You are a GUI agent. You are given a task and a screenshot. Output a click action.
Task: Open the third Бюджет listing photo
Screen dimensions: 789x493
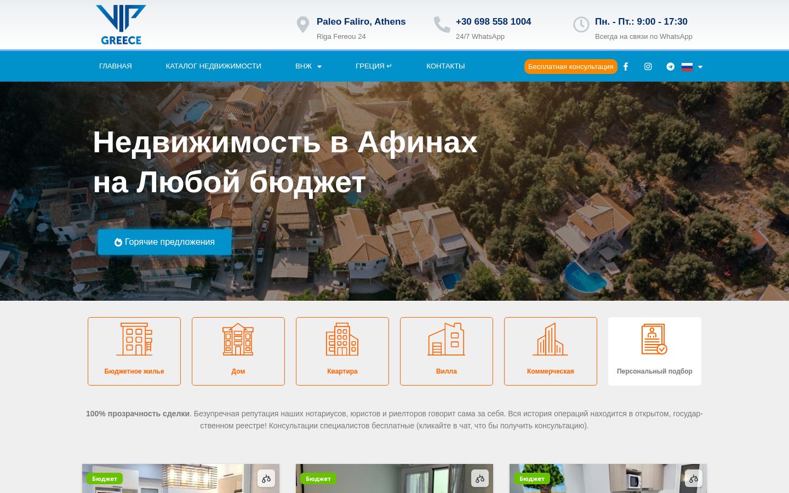tap(608, 479)
